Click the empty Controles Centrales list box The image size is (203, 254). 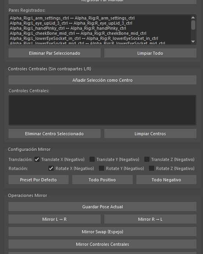[x=102, y=110]
